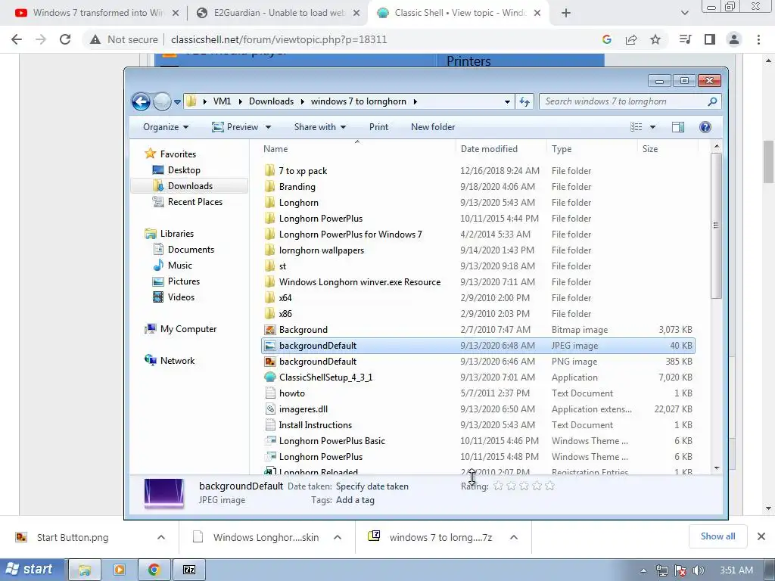The image size is (775, 581).
Task: Click the Downloads breadcrumb segment
Action: [x=272, y=101]
